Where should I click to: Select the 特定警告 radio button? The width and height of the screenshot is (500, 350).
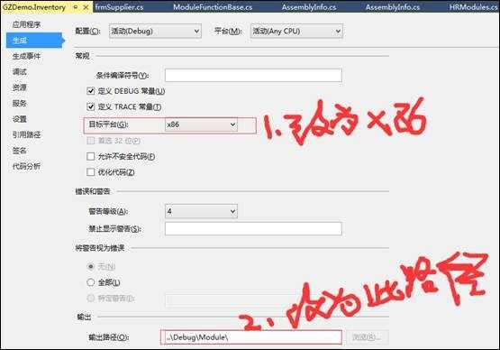point(91,298)
